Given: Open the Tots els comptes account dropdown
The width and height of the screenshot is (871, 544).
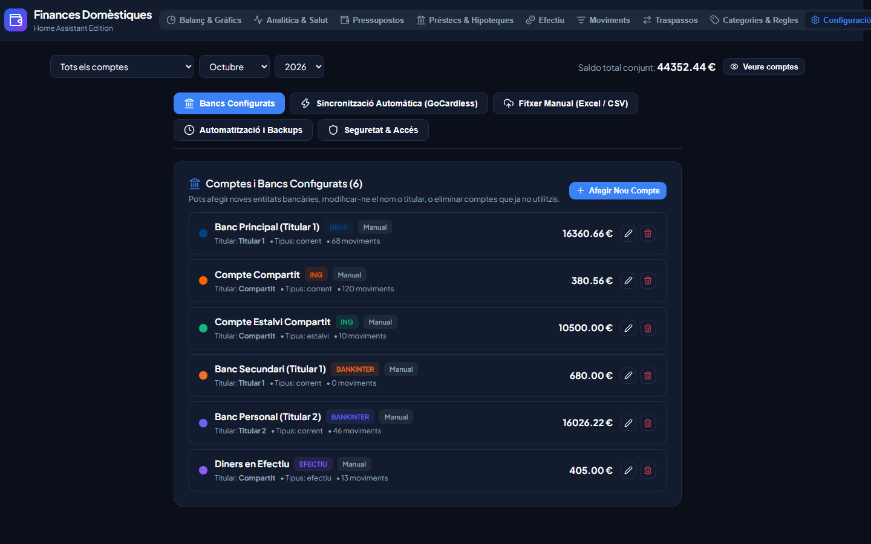Looking at the screenshot, I should tap(122, 67).
